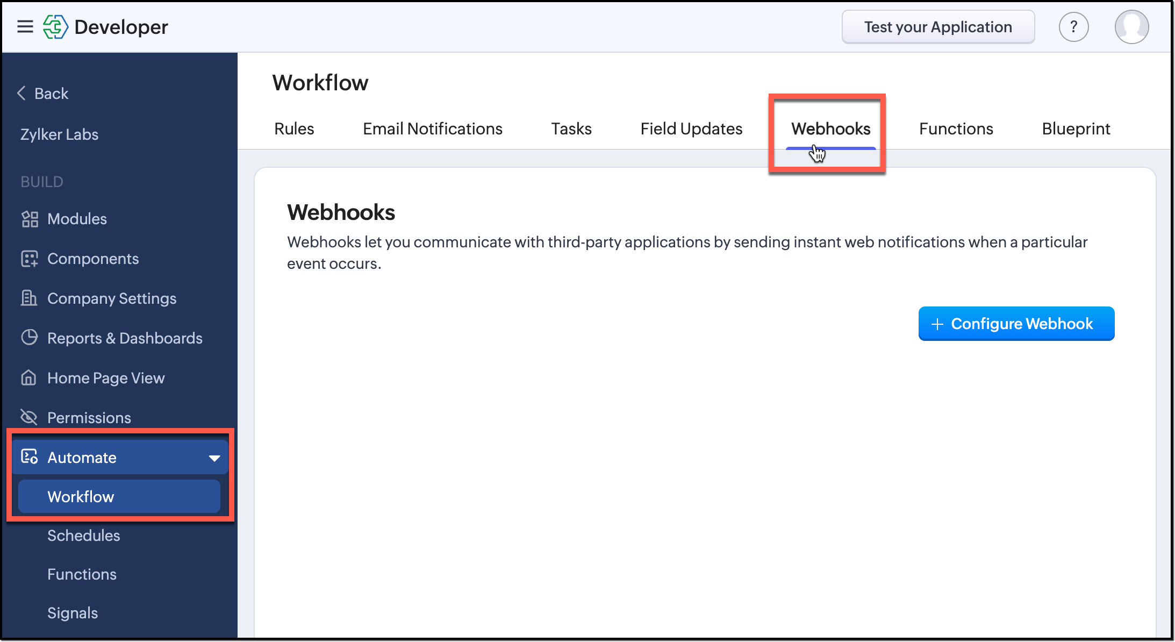Click the Home Page View house icon
Screen dimensions: 1175x642
29,377
